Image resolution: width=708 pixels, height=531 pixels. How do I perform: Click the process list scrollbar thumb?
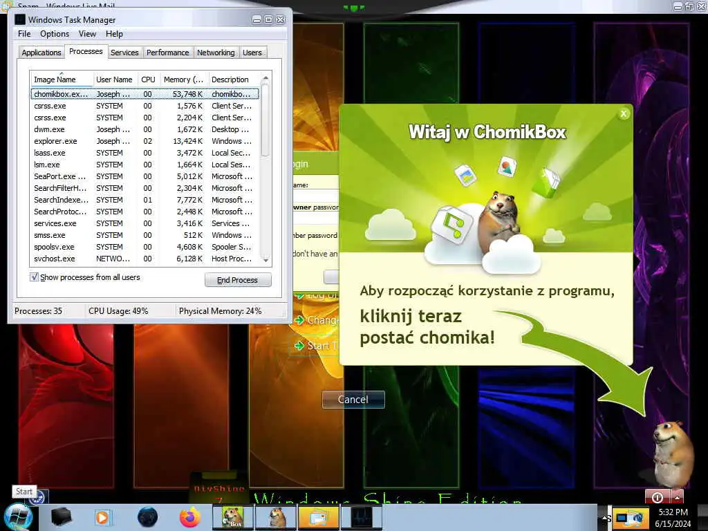click(x=265, y=120)
